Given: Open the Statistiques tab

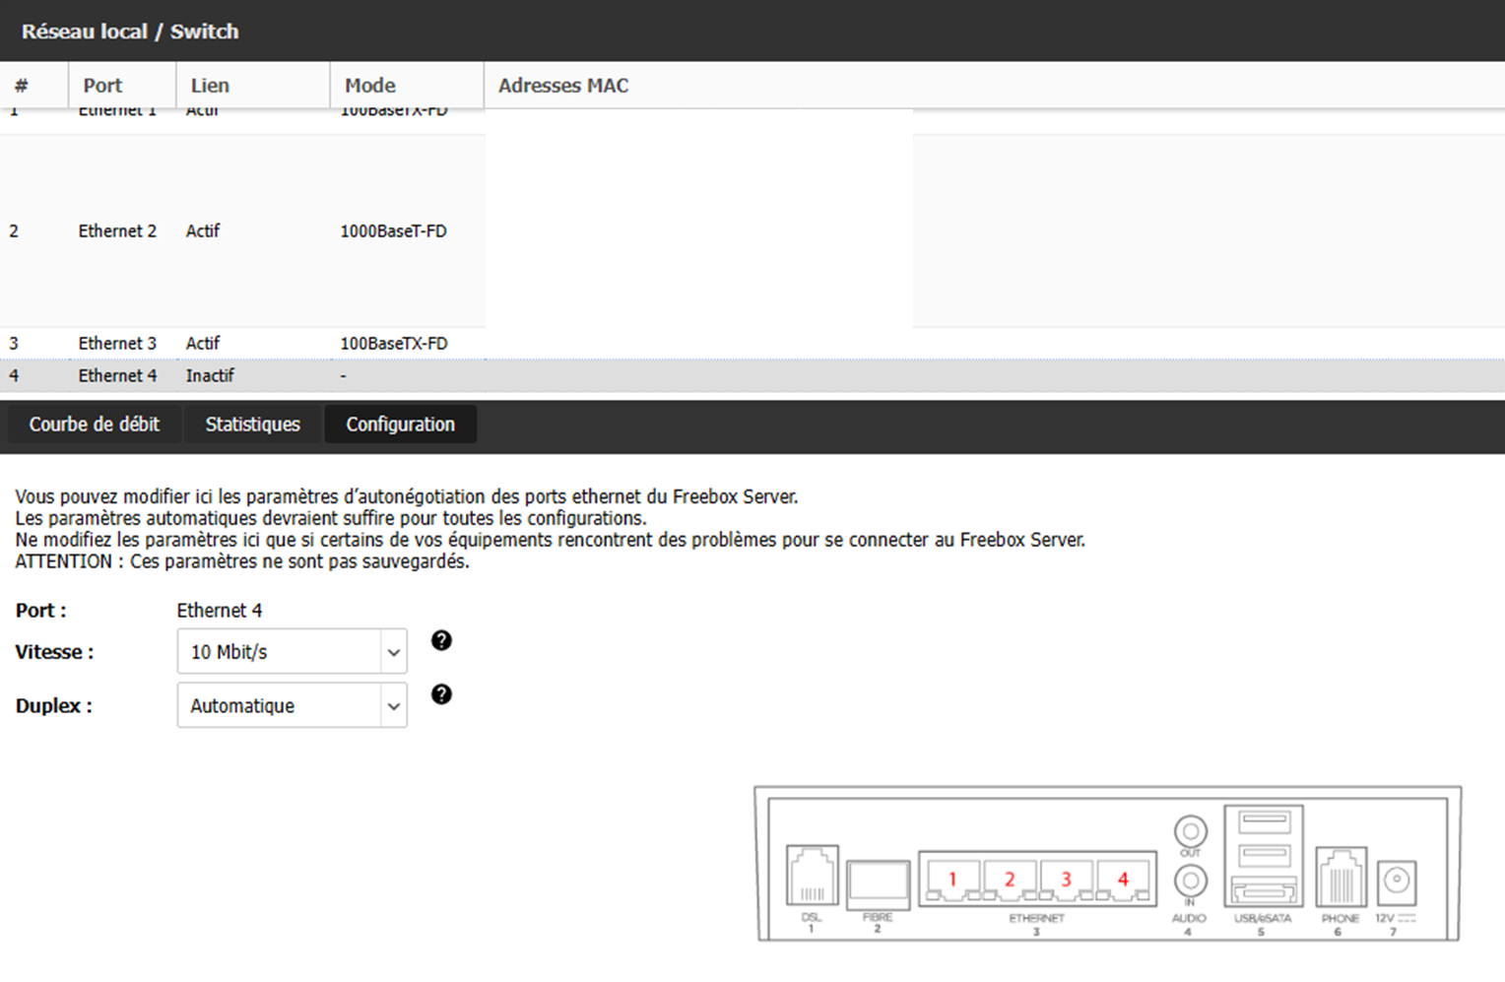Looking at the screenshot, I should point(252,425).
